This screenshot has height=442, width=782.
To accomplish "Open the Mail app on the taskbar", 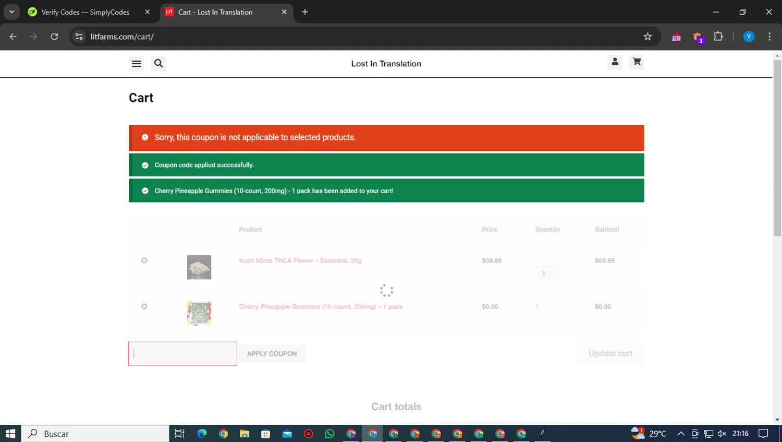I will [287, 434].
